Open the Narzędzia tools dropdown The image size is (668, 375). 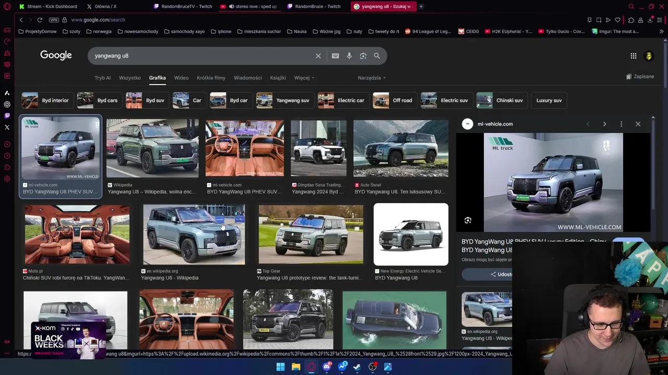(x=372, y=78)
